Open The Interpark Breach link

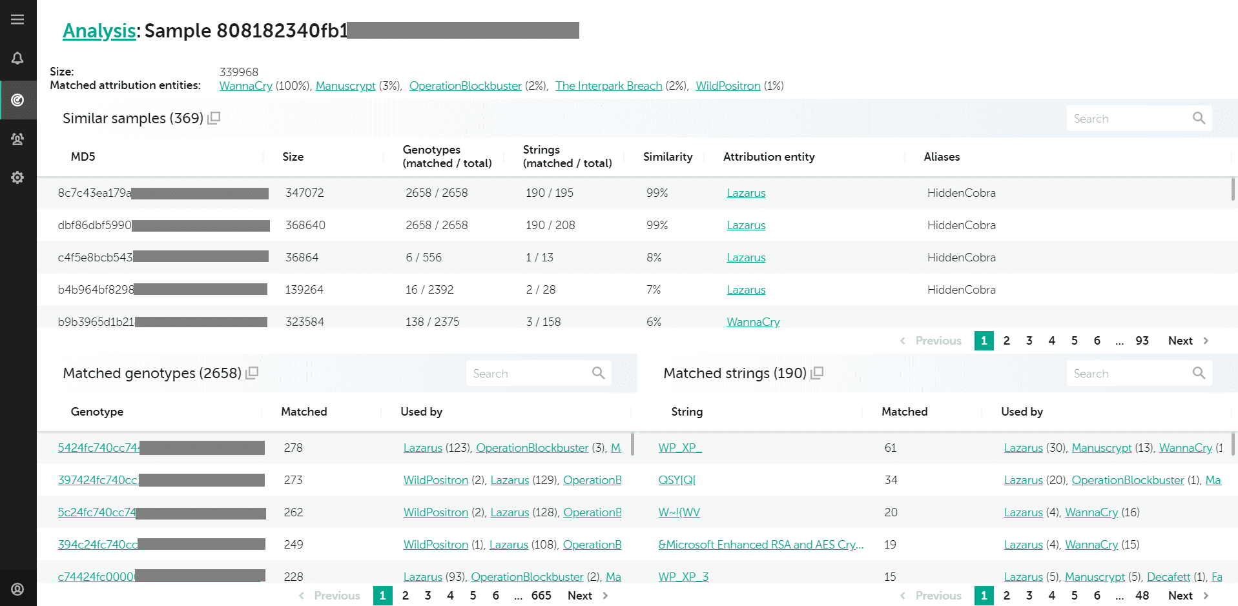[x=608, y=86]
